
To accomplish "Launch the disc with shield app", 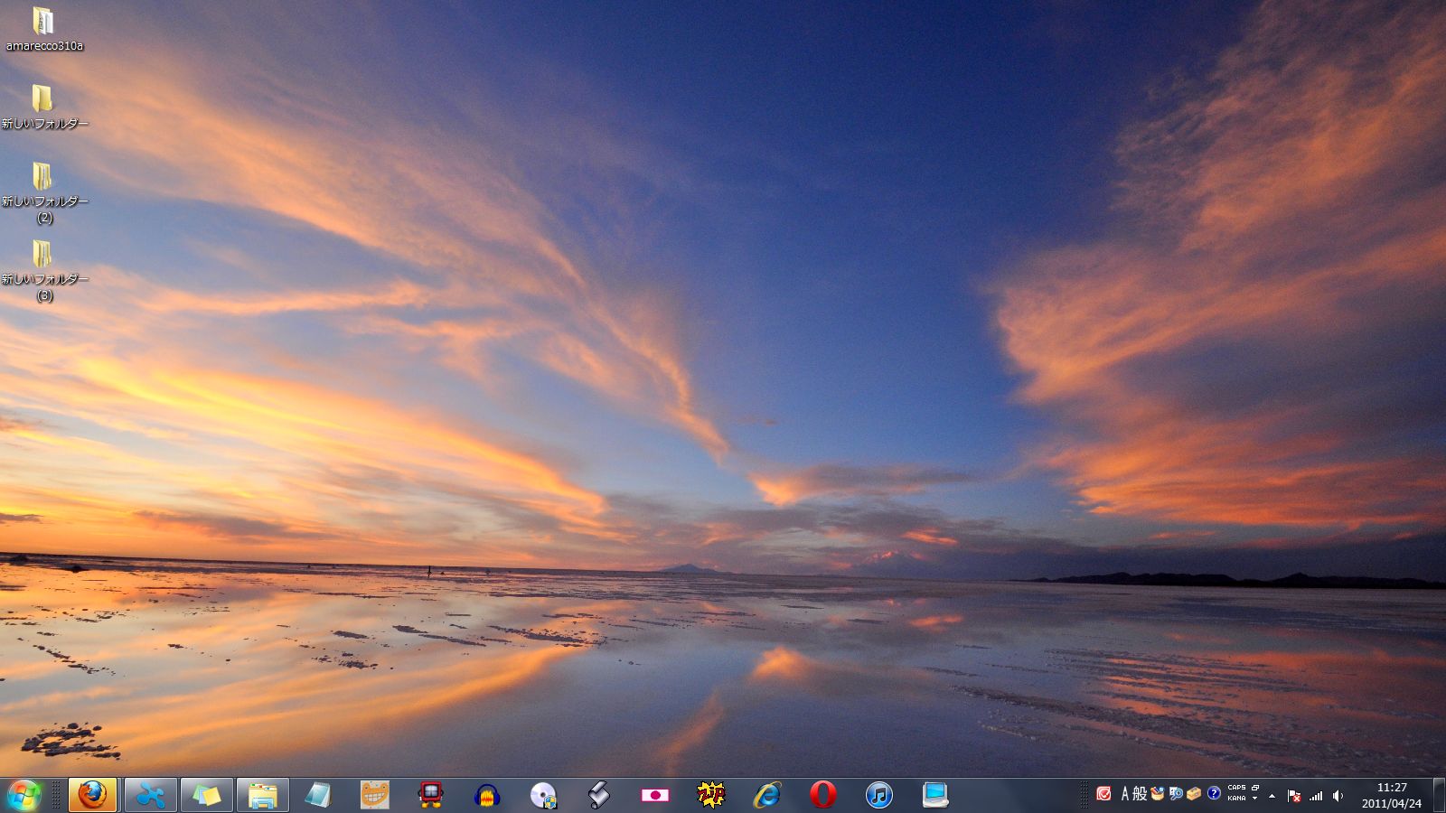I will pyautogui.click(x=543, y=795).
